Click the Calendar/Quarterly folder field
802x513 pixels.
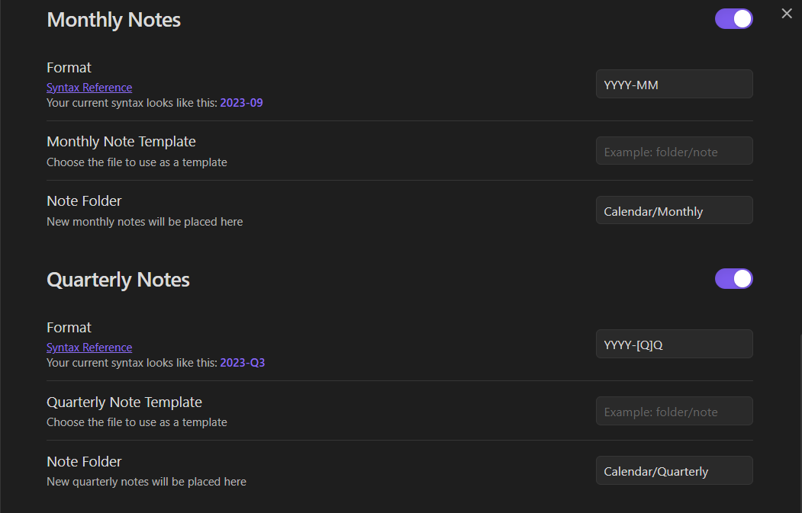pos(674,470)
